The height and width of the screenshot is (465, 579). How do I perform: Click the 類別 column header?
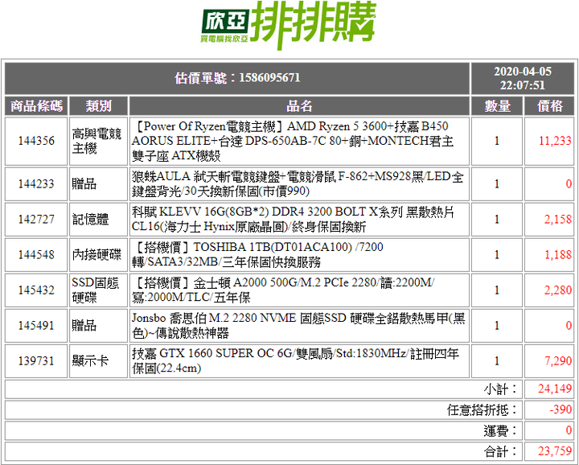(x=99, y=106)
